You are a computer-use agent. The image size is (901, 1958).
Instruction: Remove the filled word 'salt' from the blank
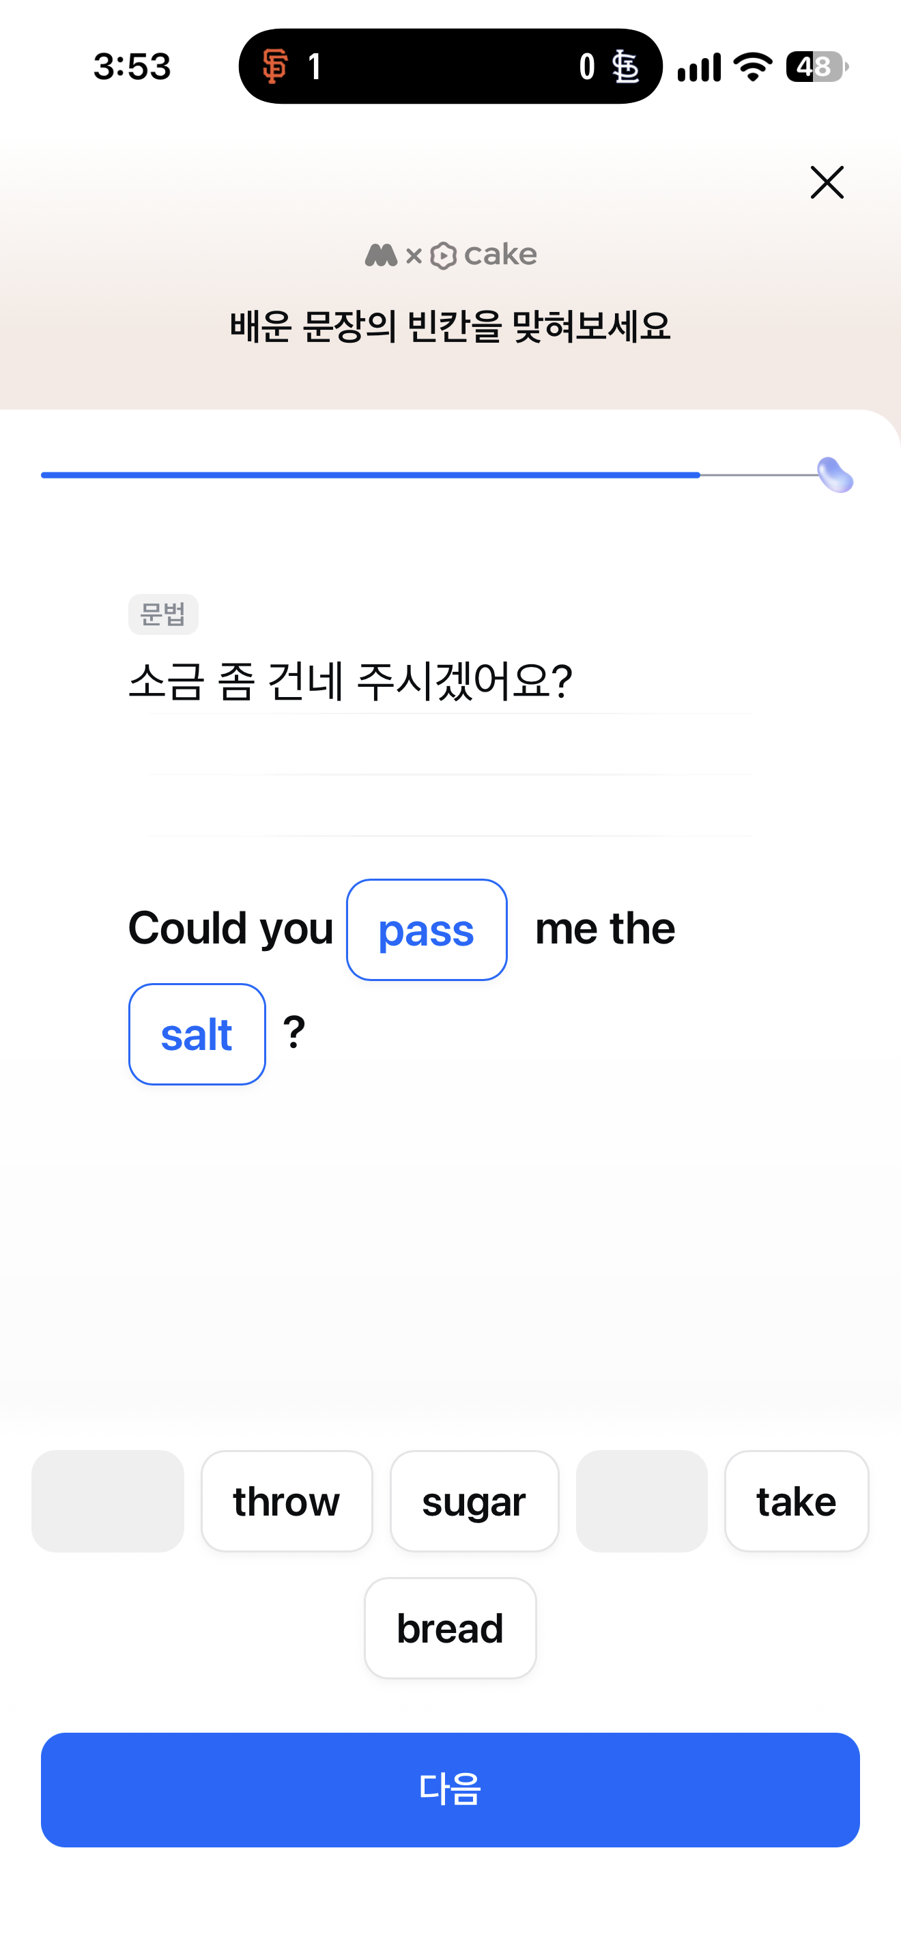click(x=197, y=1034)
